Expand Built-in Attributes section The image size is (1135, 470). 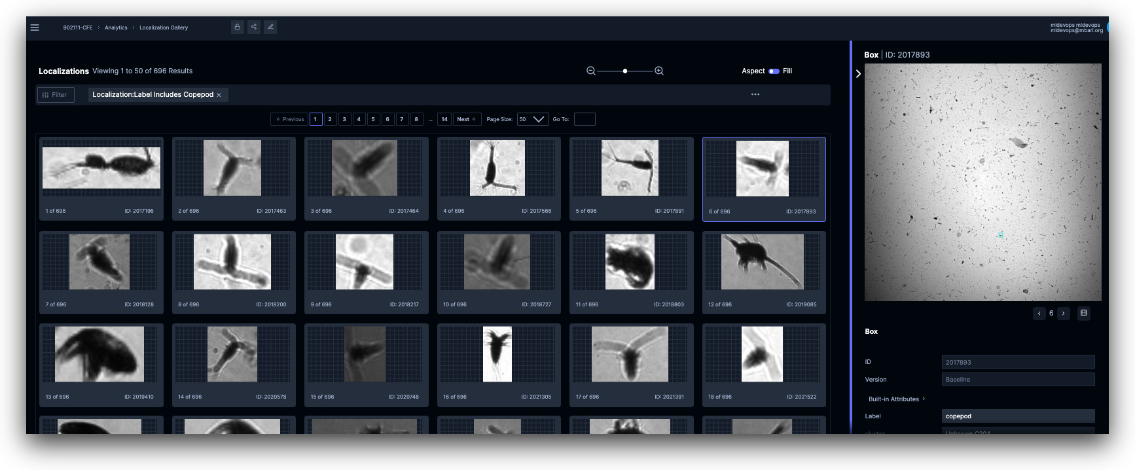pos(896,399)
